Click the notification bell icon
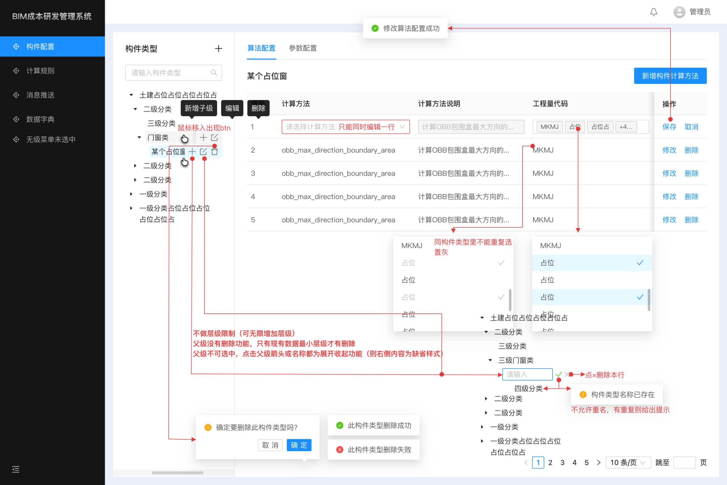Viewport: 727px width, 485px height. 653,12
